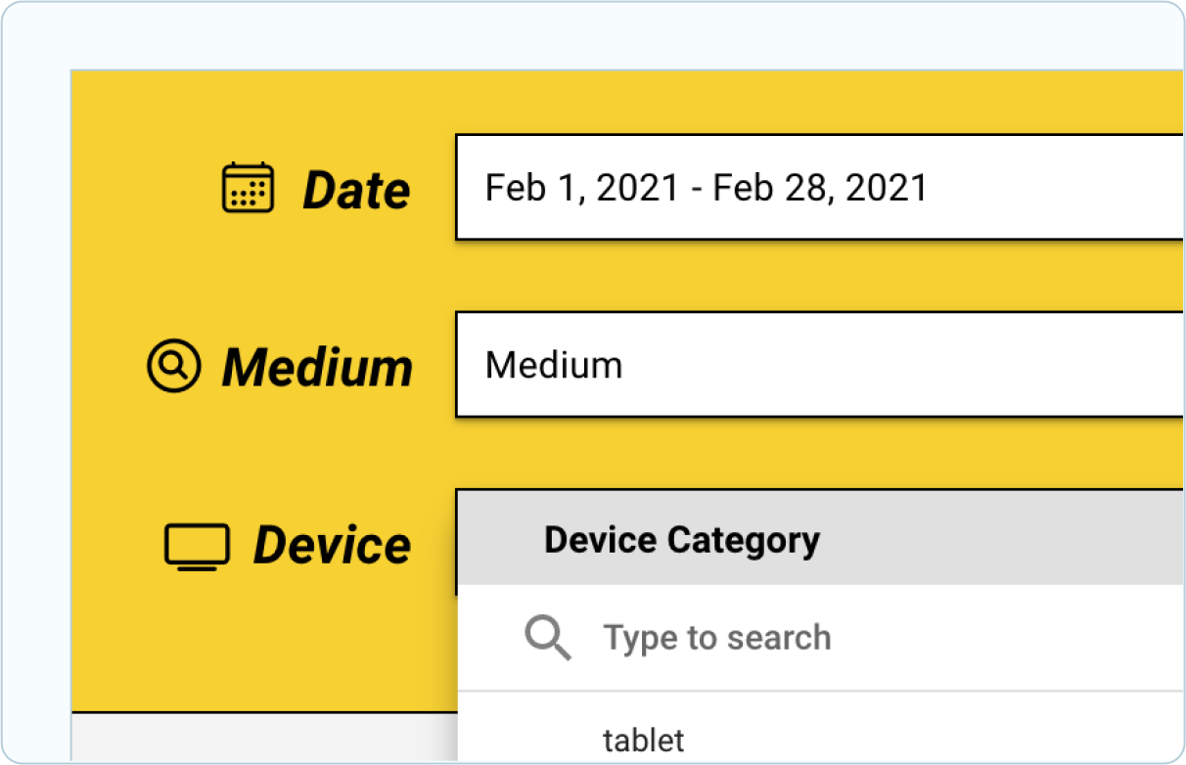This screenshot has width=1186, height=765.
Task: Click the monitor icon beside Device
Action: (x=197, y=546)
